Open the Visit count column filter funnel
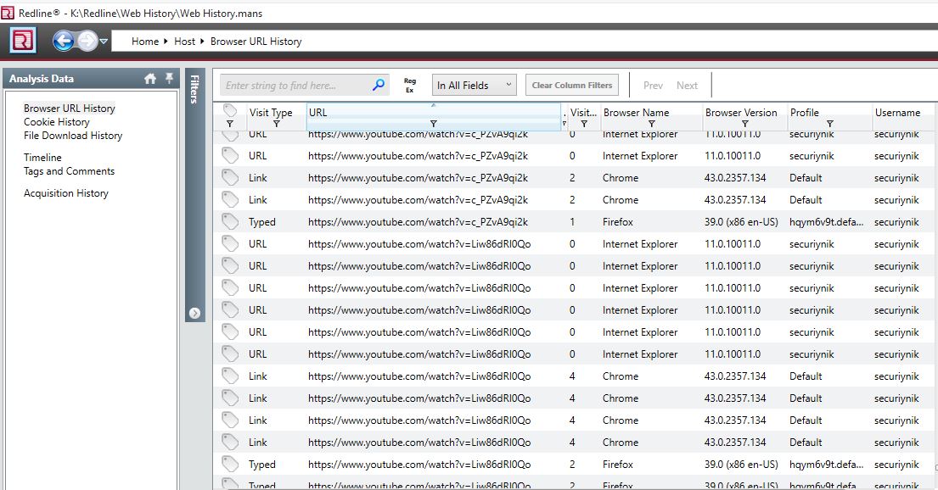Screen dimensions: 938x490 (584, 124)
